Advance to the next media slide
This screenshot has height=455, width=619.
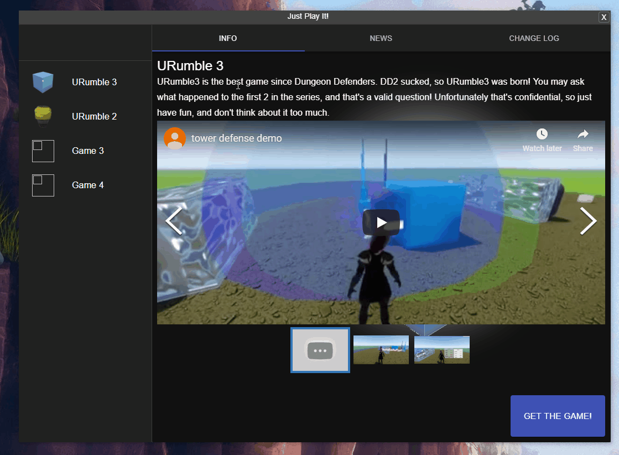(x=588, y=221)
